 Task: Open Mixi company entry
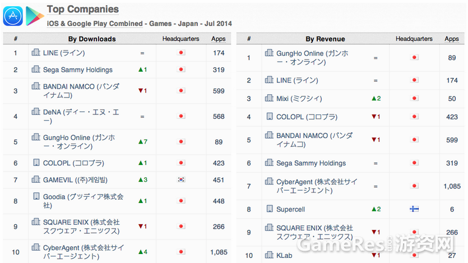pyautogui.click(x=299, y=99)
